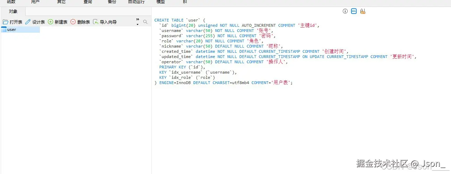This screenshot has width=451, height=174.
Task: Click the ENGINE=InnoDB DEFAULT CHARSET line
Action: coord(223,83)
